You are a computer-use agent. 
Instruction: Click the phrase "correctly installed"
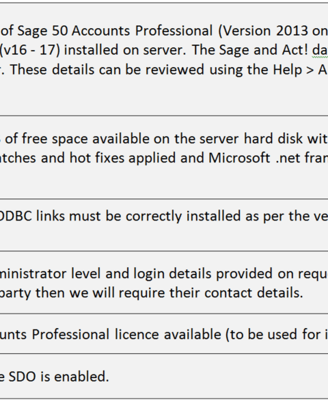point(183,216)
